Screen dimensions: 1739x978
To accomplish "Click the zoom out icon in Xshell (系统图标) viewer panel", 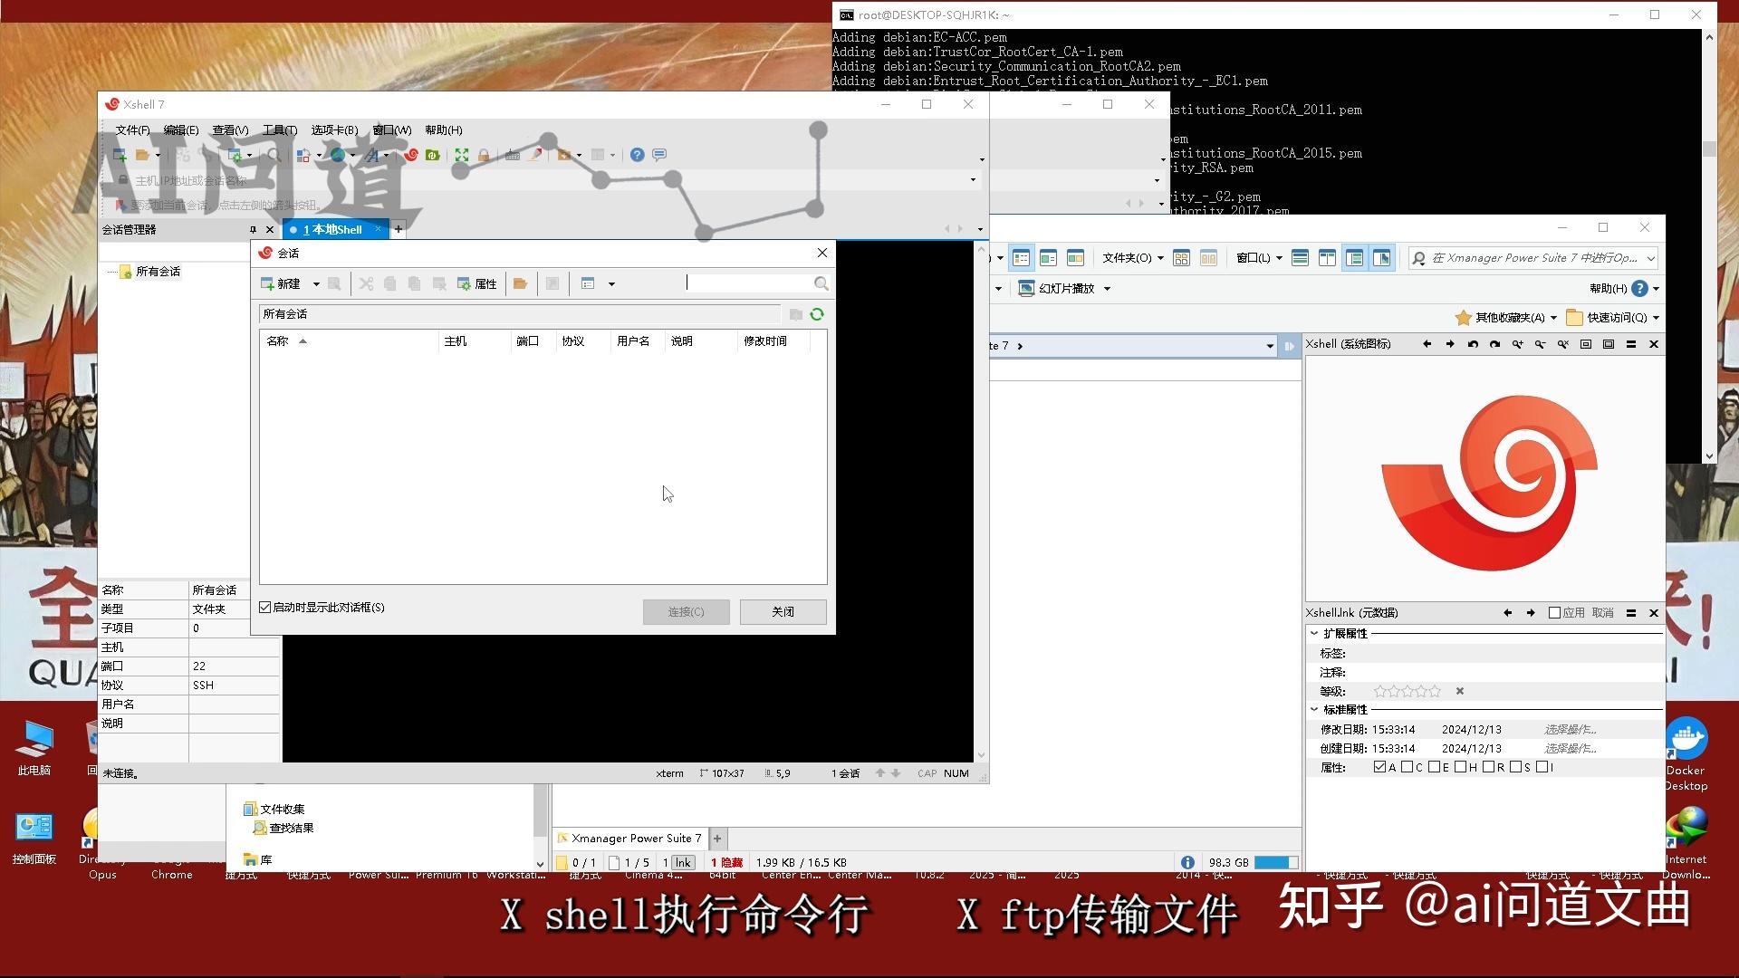I will 1541,344.
